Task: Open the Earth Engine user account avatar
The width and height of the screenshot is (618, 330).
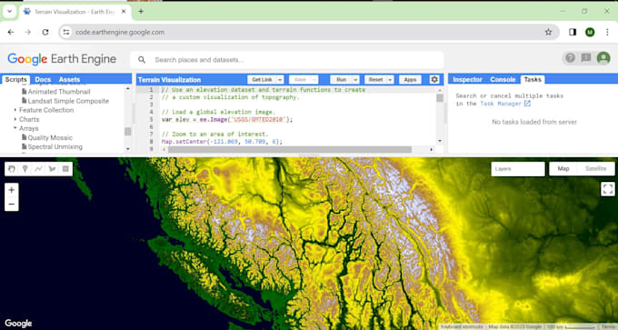Action: [x=603, y=58]
